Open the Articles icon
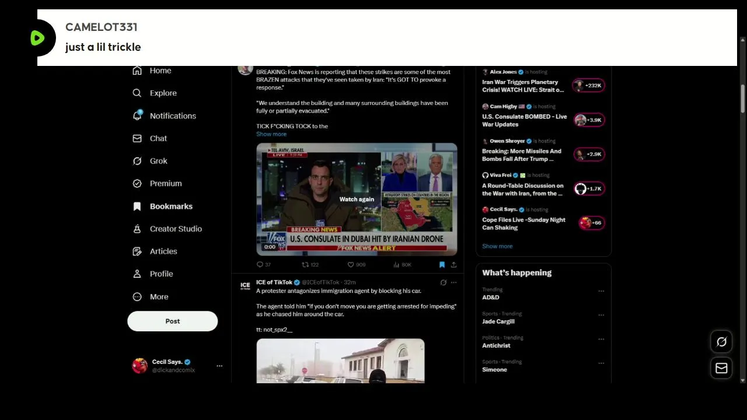The image size is (747, 420). click(137, 251)
